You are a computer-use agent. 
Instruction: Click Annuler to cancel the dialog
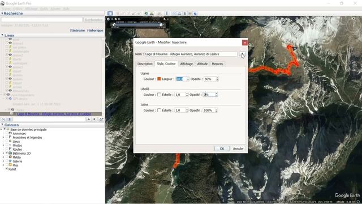pos(238,148)
